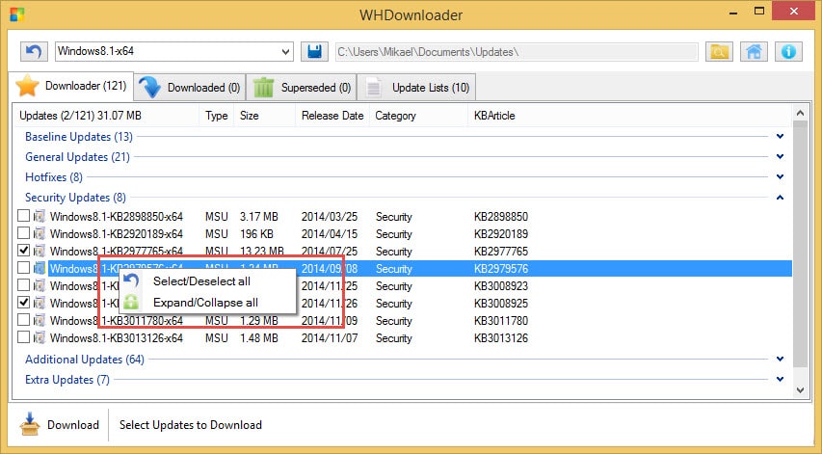Expand the General Updates group chevron

coord(780,156)
